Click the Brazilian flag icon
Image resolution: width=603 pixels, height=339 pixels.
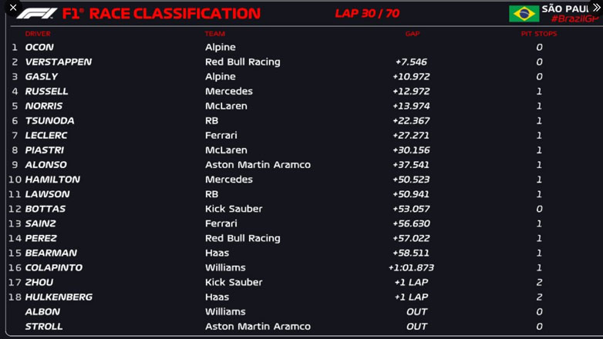524,14
